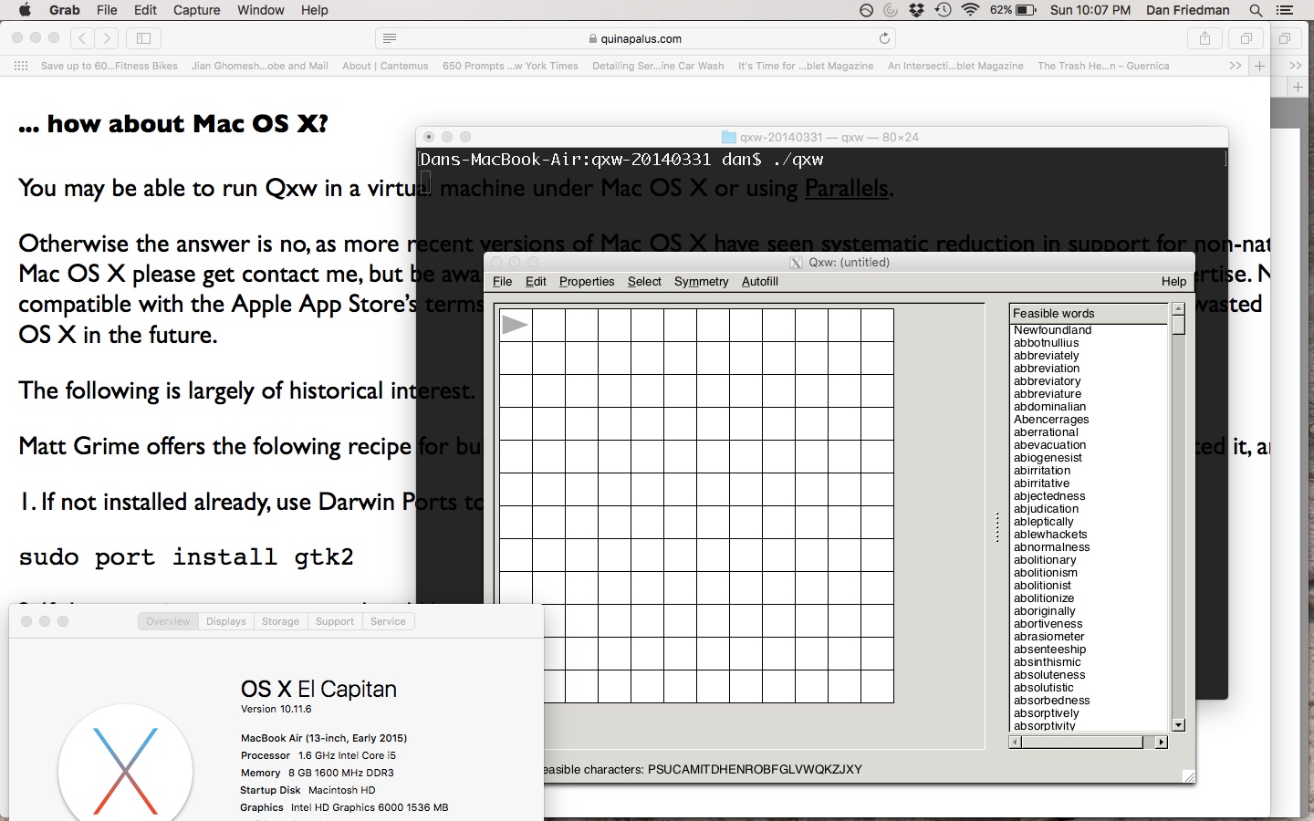Click the top-left grid cell with arrow cursor

[516, 325]
